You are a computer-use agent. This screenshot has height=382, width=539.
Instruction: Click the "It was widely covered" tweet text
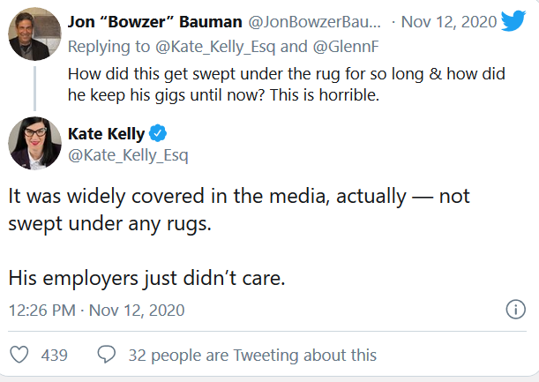(x=239, y=210)
